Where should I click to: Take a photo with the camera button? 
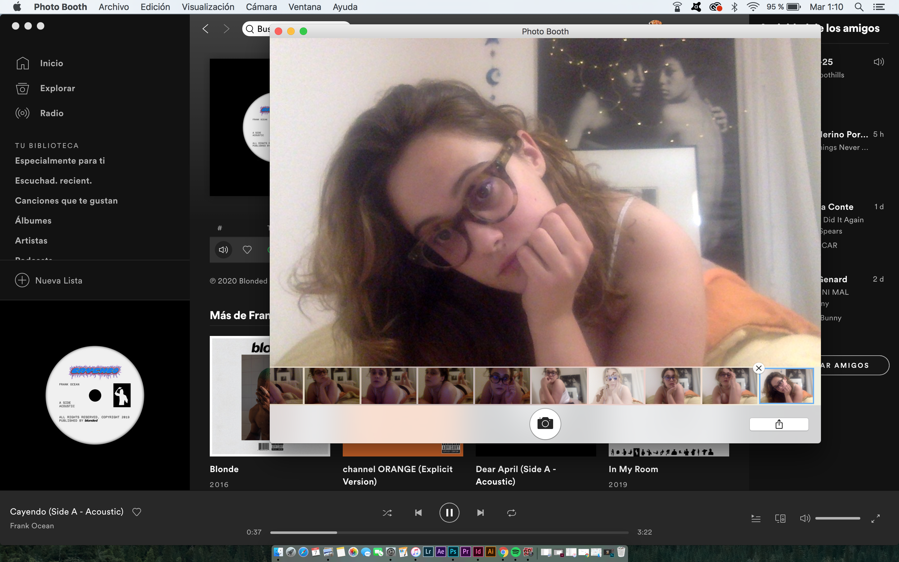tap(545, 424)
